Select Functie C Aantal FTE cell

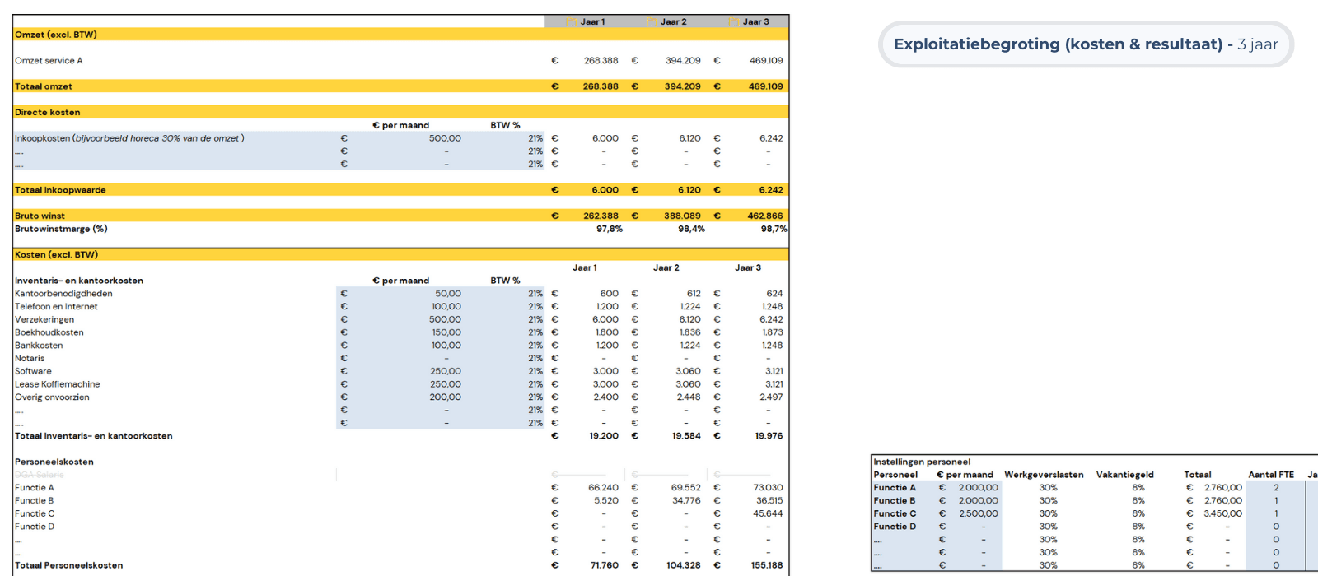pyautogui.click(x=1275, y=513)
